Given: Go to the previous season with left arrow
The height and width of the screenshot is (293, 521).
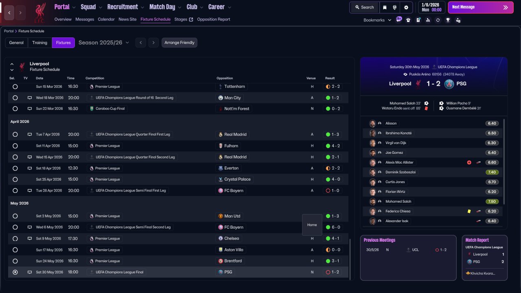Looking at the screenshot, I should pyautogui.click(x=140, y=43).
